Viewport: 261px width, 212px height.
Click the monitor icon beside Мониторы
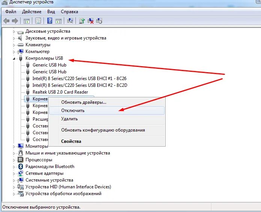(21, 146)
